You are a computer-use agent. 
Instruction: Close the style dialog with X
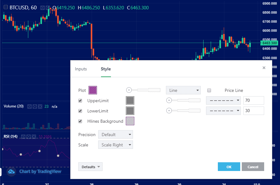(x=264, y=68)
